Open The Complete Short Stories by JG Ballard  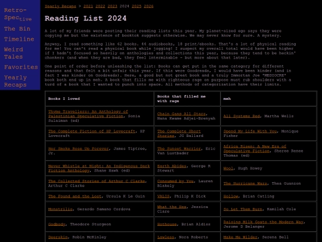click(x=179, y=134)
